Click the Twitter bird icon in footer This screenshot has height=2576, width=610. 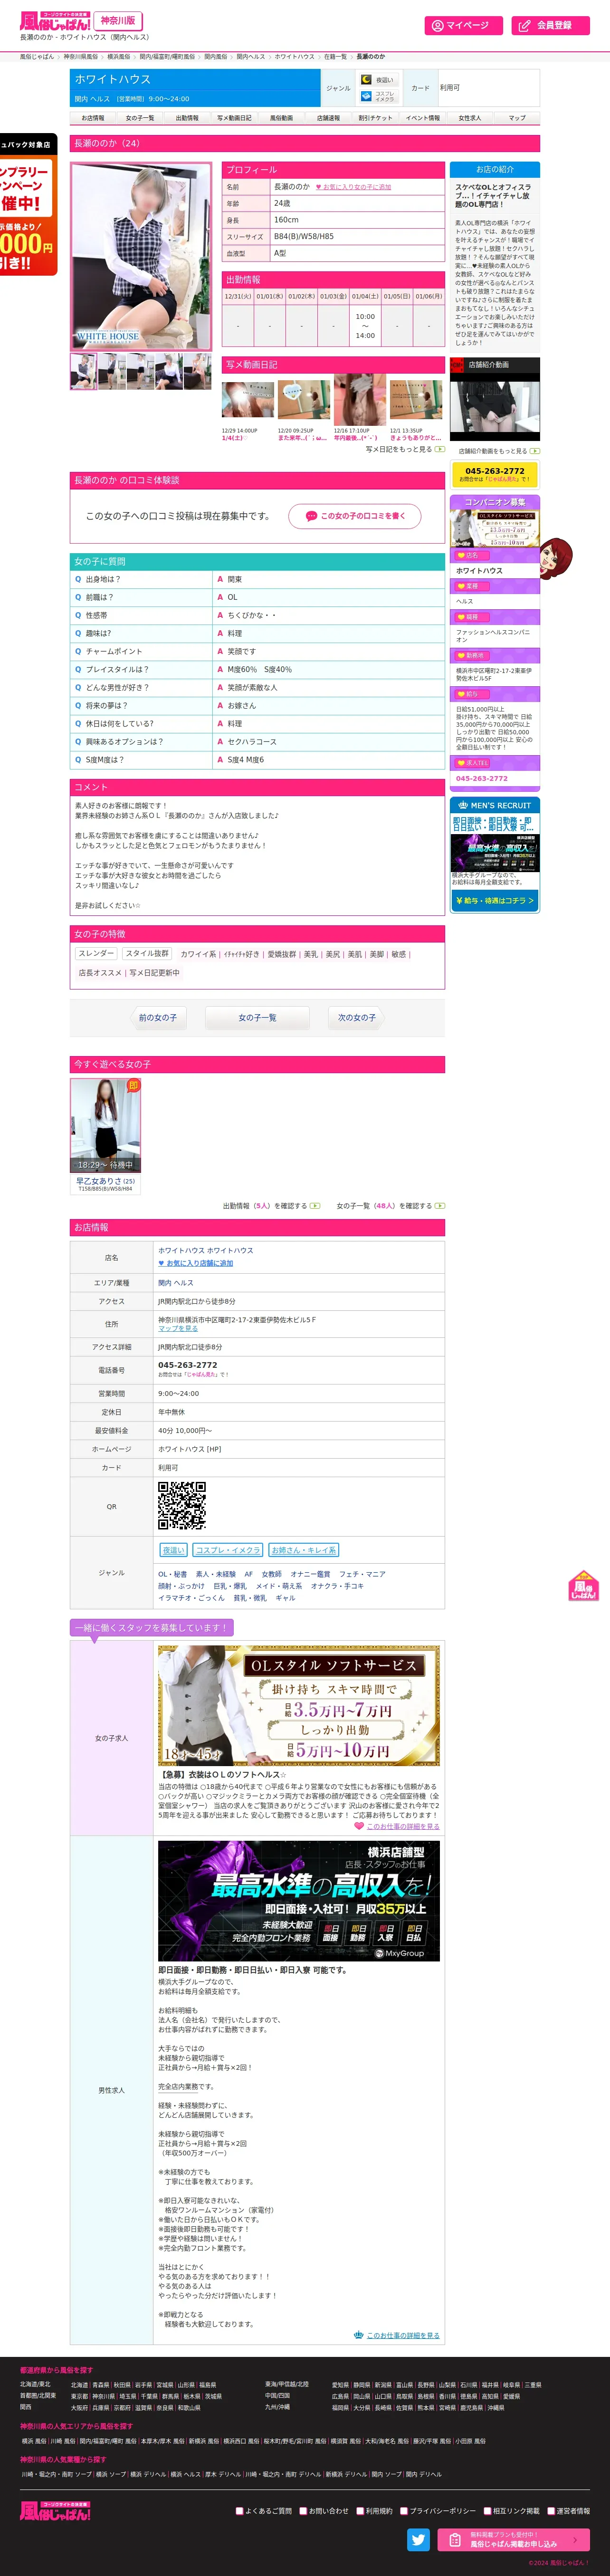(419, 2540)
